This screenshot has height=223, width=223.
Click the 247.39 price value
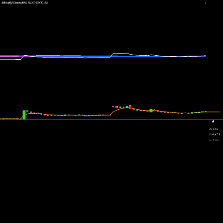click(214, 129)
